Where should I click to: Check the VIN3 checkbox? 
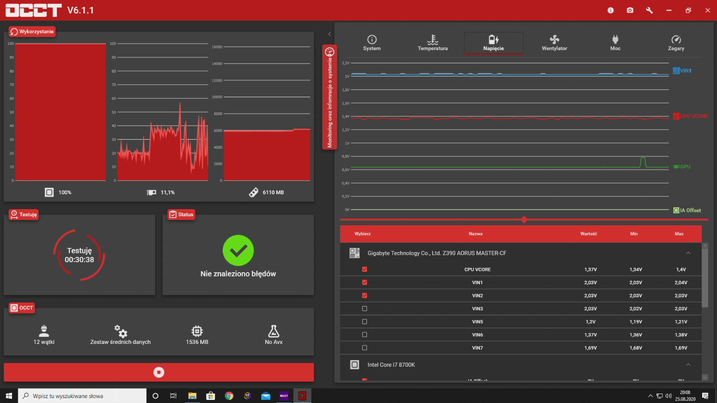(x=364, y=309)
